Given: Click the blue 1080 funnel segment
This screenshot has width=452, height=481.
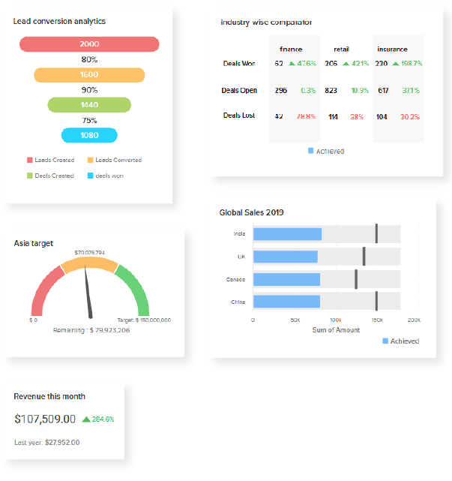Looking at the screenshot, I should pyautogui.click(x=89, y=135).
